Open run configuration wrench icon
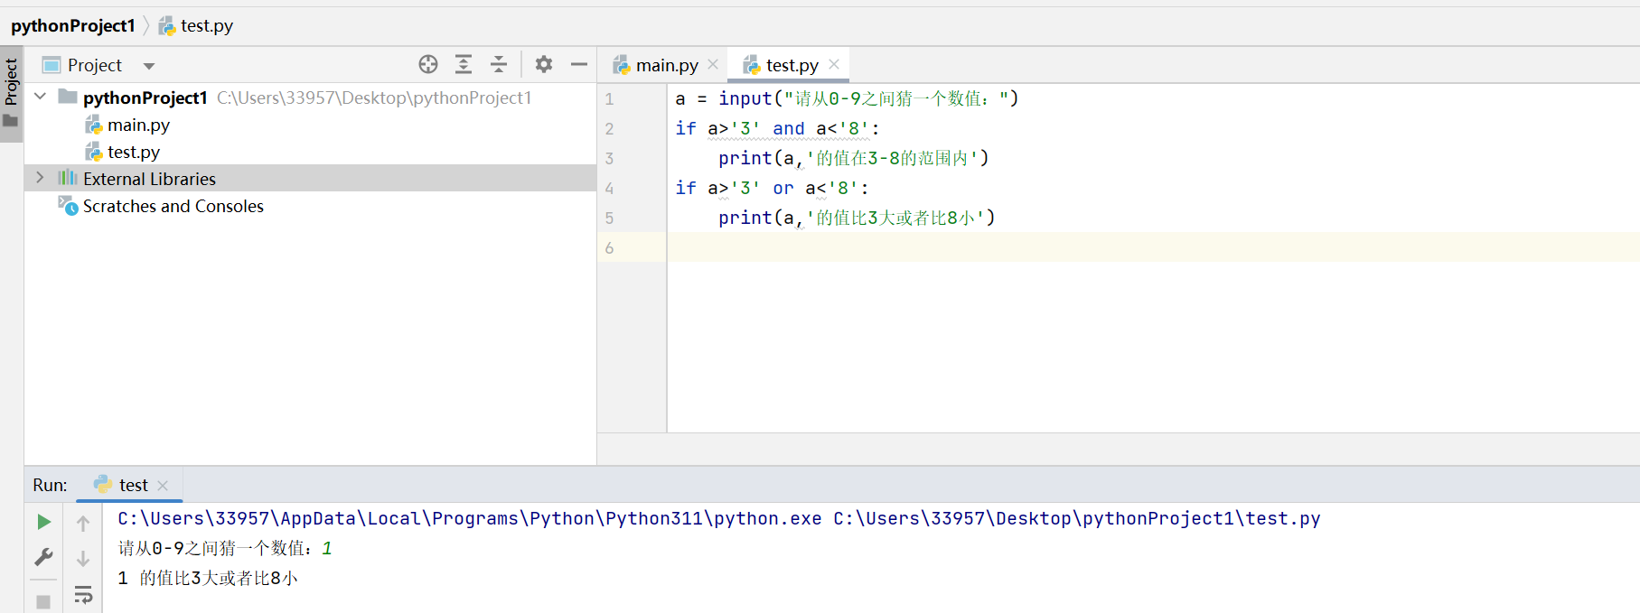This screenshot has width=1640, height=613. (43, 557)
